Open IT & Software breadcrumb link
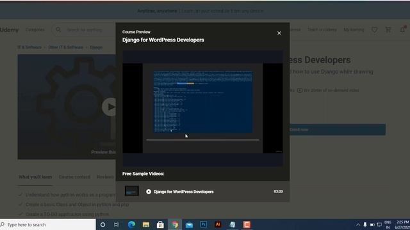 29,47
